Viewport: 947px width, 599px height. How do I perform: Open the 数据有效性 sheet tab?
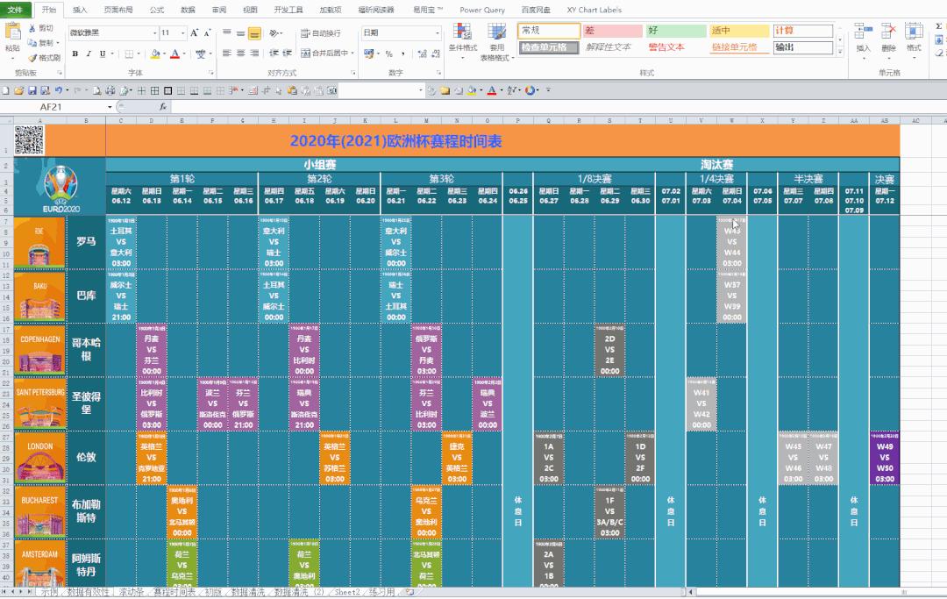89,592
